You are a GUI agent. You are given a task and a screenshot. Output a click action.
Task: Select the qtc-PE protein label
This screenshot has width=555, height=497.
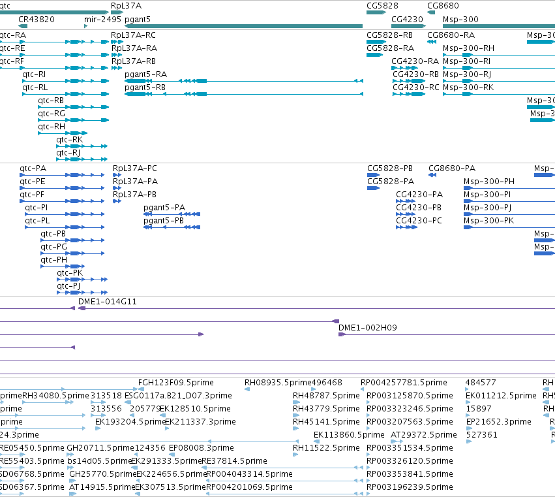pyautogui.click(x=33, y=182)
